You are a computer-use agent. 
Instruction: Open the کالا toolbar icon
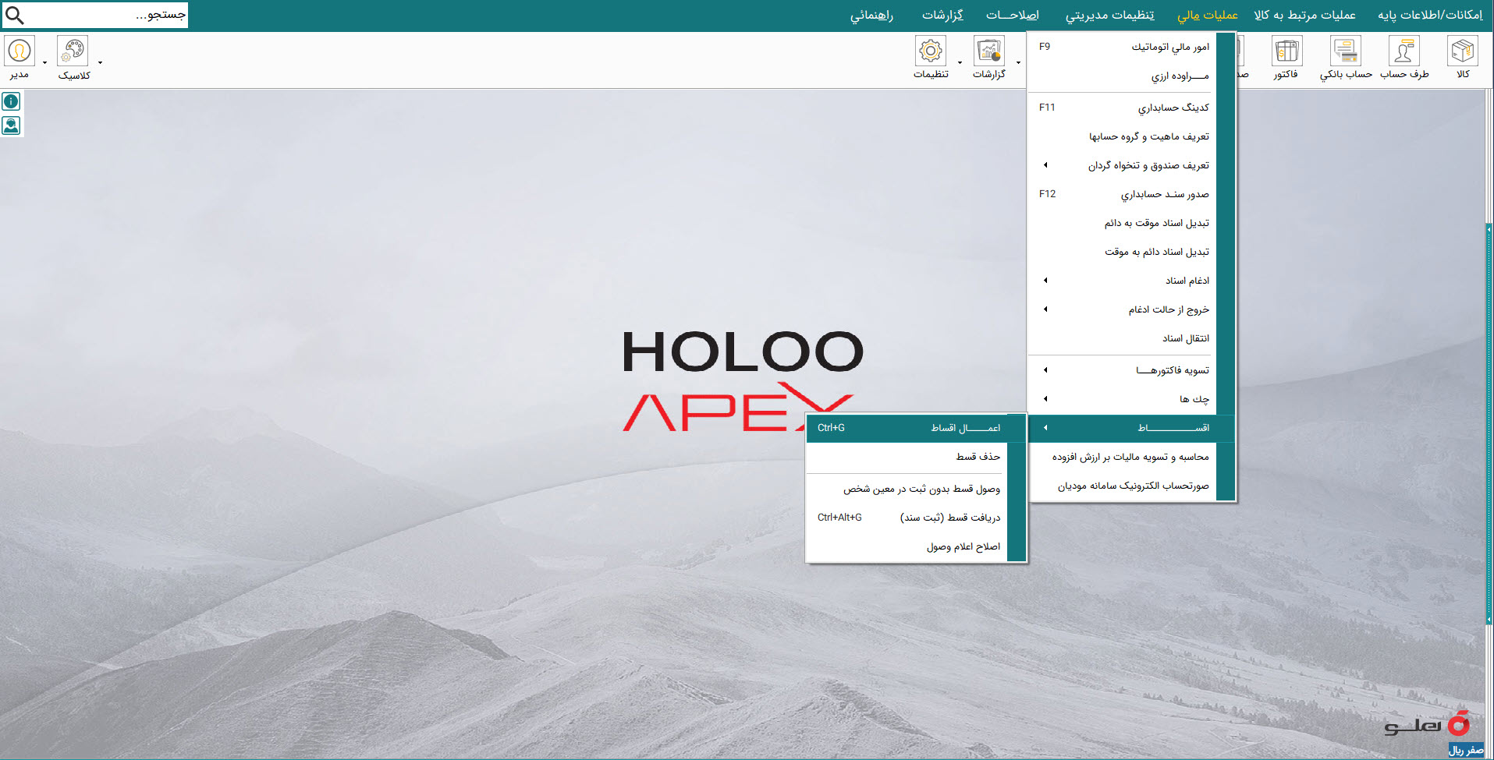(x=1462, y=51)
